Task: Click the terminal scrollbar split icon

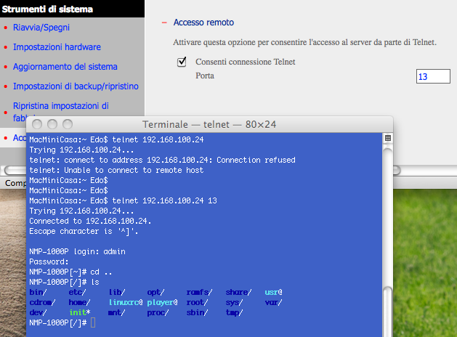Action: 387,138
